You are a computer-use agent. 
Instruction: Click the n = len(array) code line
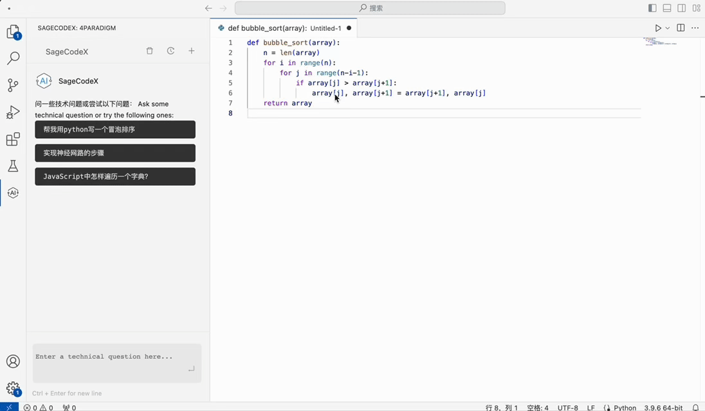tap(291, 53)
